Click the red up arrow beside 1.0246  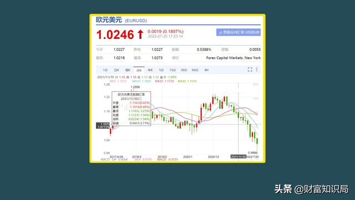(x=140, y=34)
